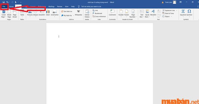Click in Tell me what you want to do
Screen dimensions: 199x104
91,7
